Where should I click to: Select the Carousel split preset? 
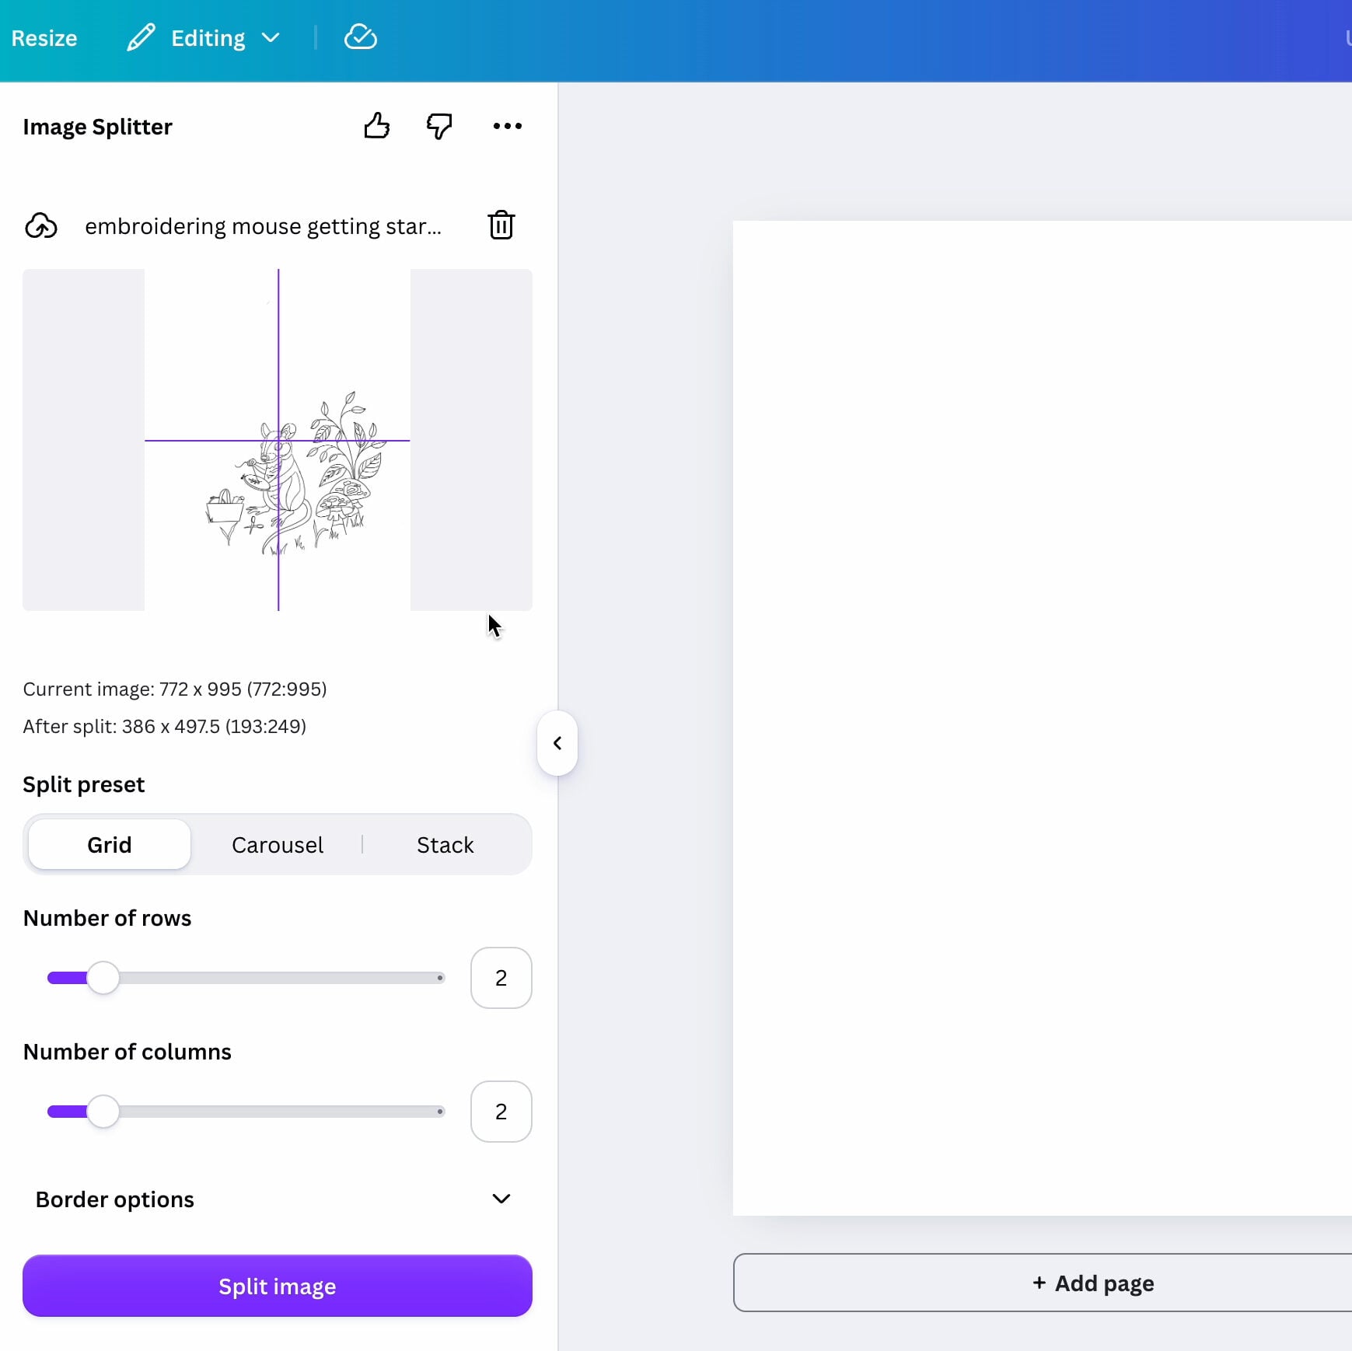click(278, 844)
